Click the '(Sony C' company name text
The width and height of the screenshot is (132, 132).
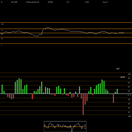click(x=105, y=2)
